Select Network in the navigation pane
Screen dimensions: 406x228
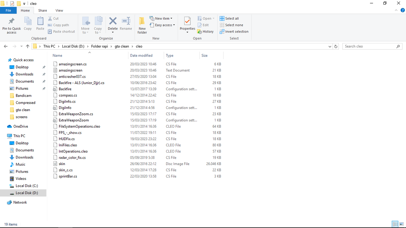click(x=20, y=202)
